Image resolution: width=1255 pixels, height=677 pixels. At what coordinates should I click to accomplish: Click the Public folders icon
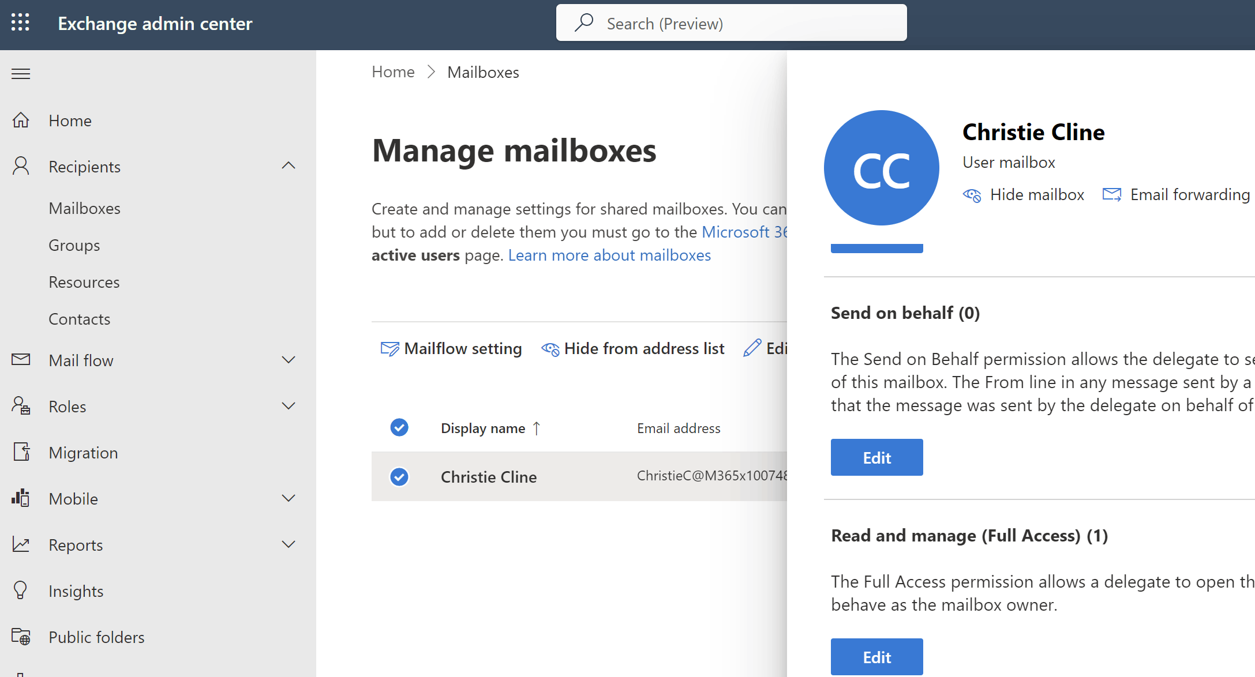(21, 637)
